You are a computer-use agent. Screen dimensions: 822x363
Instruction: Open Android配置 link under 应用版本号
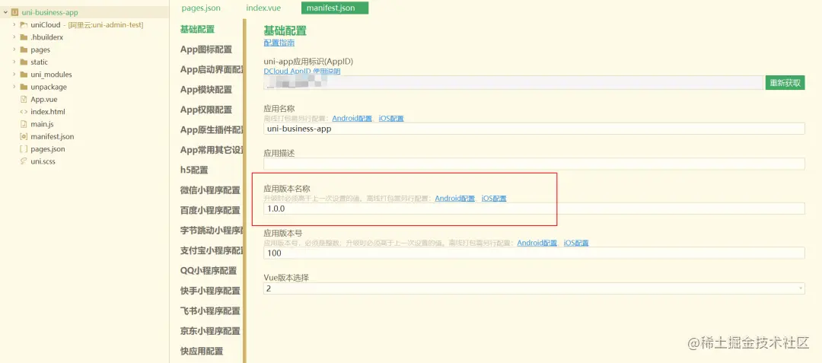[x=537, y=243]
